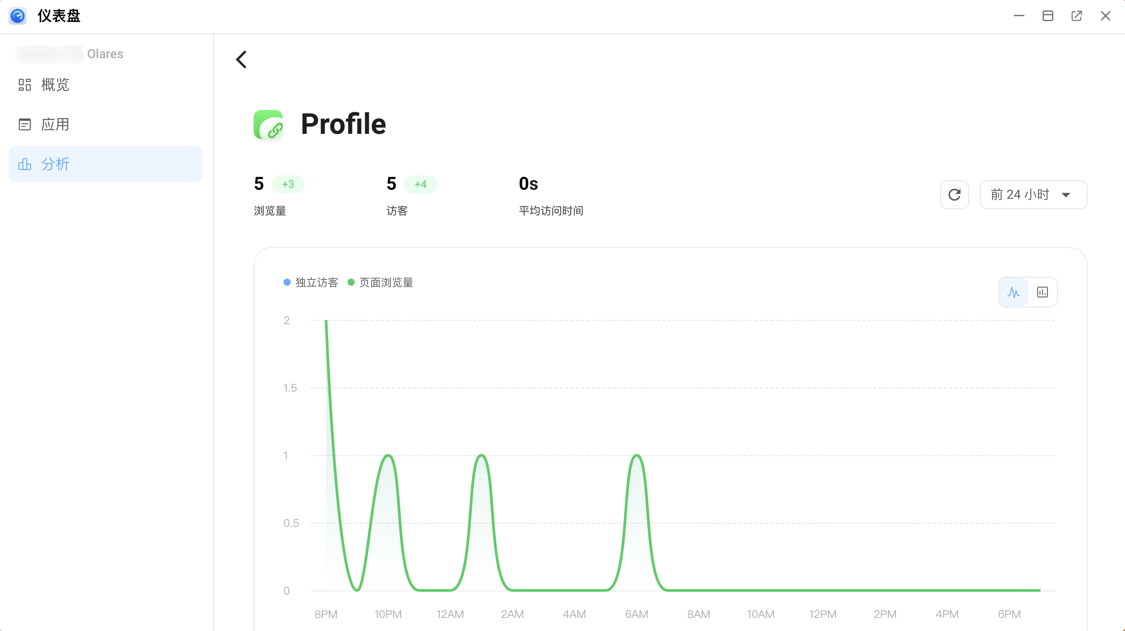Switch chart to line view
The width and height of the screenshot is (1125, 631).
(x=1014, y=292)
